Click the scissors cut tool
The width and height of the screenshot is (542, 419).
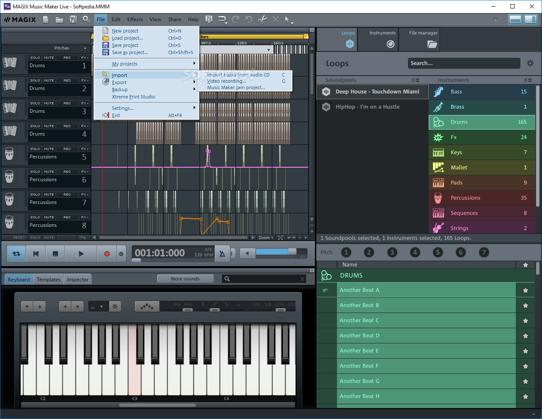(262, 19)
